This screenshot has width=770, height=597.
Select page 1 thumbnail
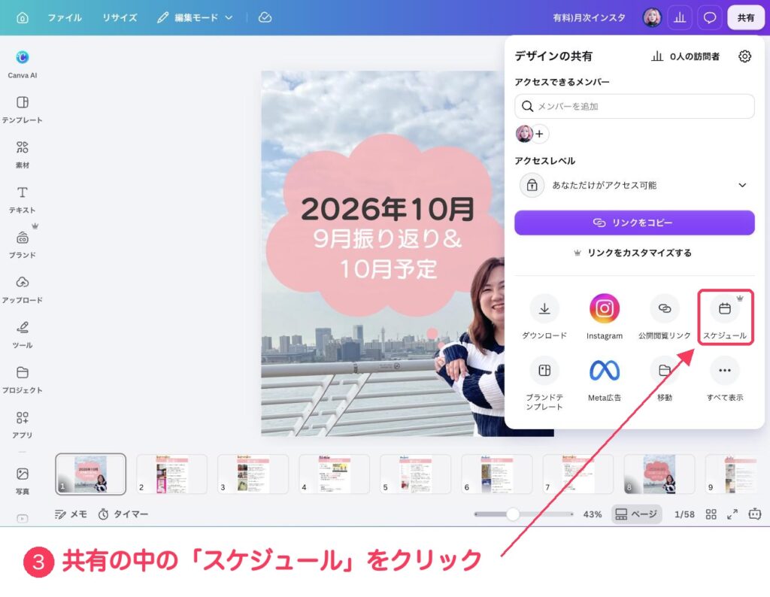pos(90,474)
